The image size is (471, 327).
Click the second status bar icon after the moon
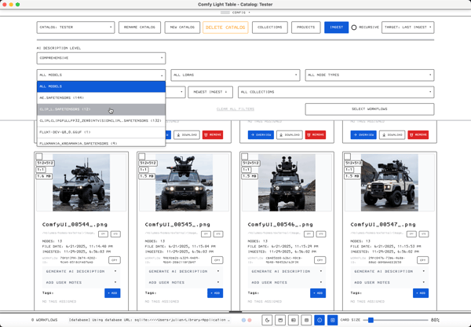click(293, 320)
